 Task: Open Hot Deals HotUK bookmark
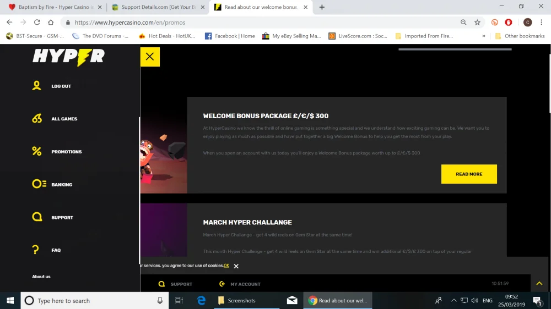tap(166, 36)
